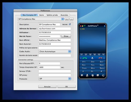Click the Annuler button
The image size is (131, 102).
(x=47, y=87)
